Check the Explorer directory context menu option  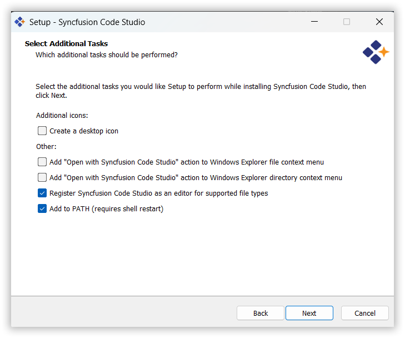[x=42, y=178]
